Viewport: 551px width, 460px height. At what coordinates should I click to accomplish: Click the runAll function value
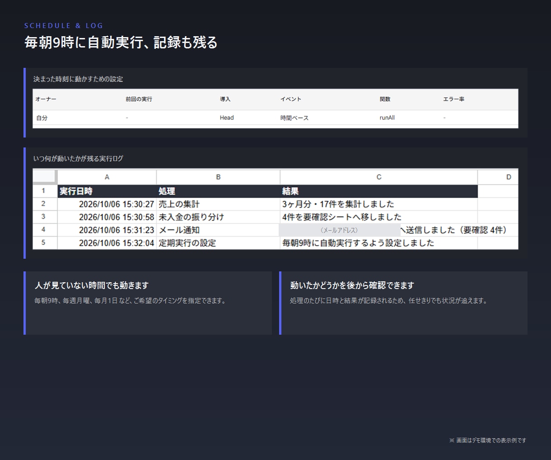pyautogui.click(x=387, y=118)
